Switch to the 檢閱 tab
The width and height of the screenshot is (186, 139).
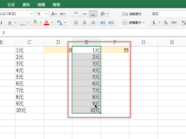click(x=41, y=5)
